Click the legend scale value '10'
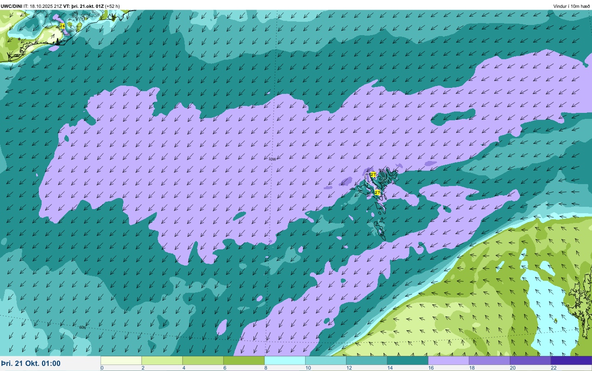This screenshot has width=592, height=371. click(x=308, y=368)
